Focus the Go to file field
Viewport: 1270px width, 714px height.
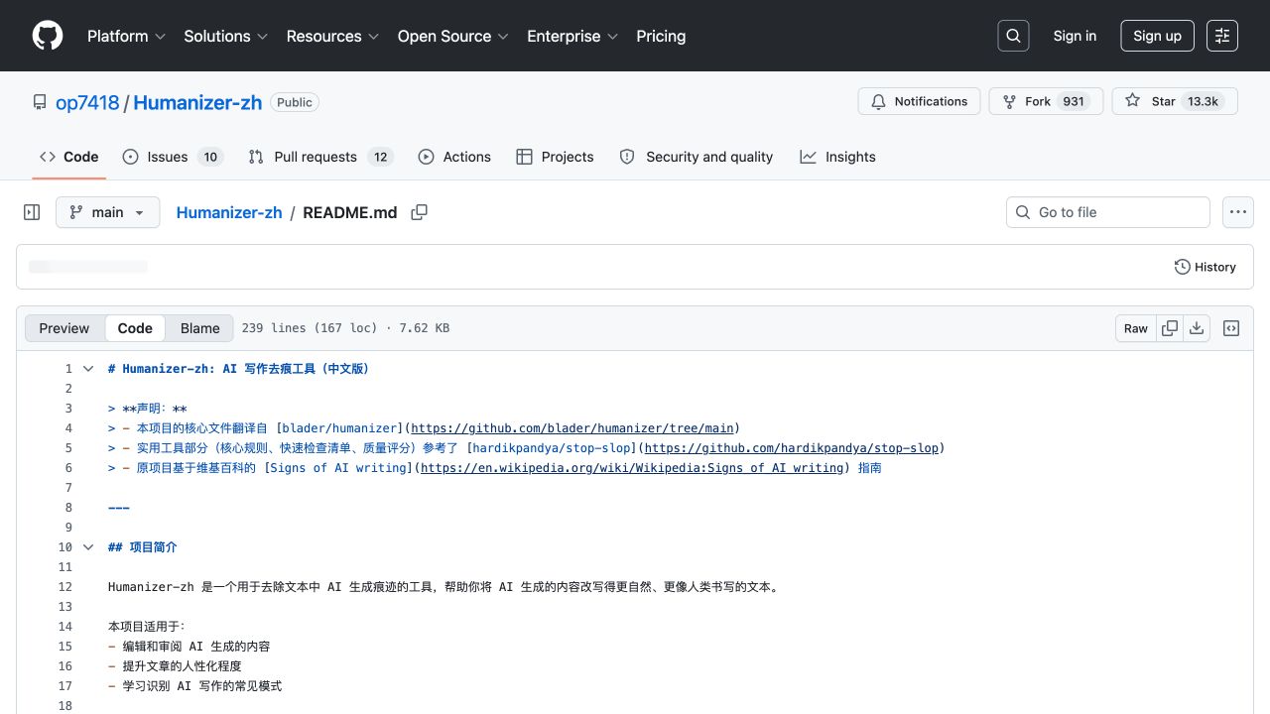point(1108,212)
